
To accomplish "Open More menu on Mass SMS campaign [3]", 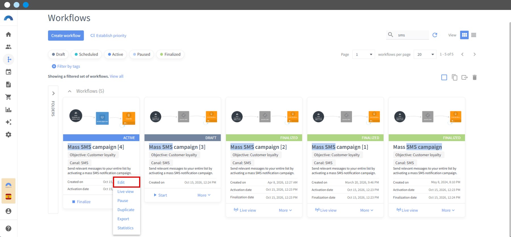I will (204, 195).
